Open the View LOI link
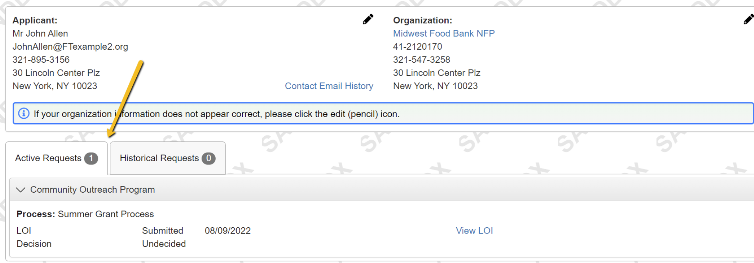This screenshot has height=263, width=754. 474,231
